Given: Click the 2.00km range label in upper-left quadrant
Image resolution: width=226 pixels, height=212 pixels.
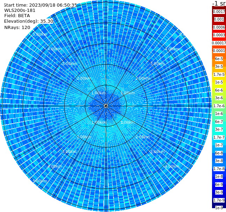Looking at the screenshot, I should pos(84,78).
